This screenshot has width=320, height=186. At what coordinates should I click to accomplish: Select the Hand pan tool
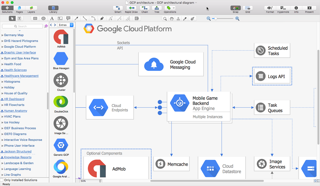[x=172, y=18]
